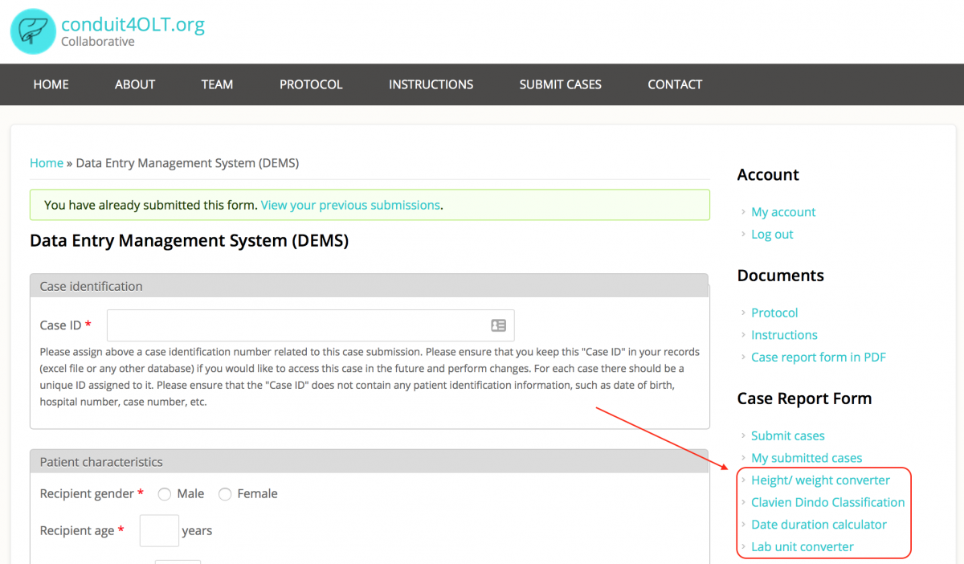Go to the TEAM menu item
The width and height of the screenshot is (964, 564).
point(217,84)
